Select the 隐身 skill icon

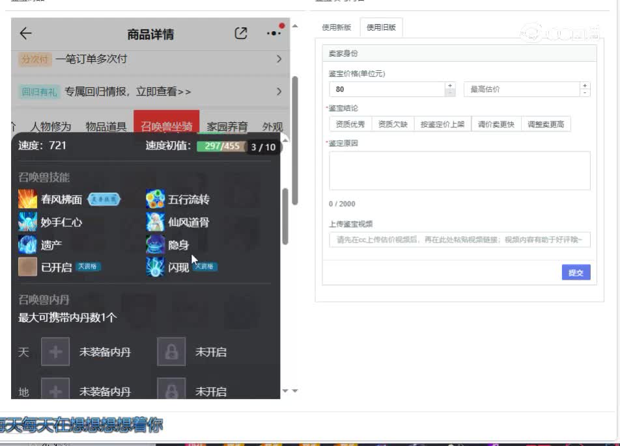pos(156,244)
